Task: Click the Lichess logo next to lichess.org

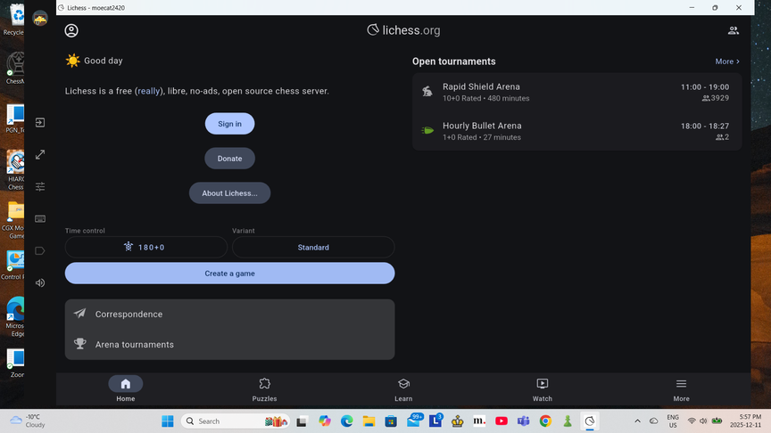Action: pos(373,30)
